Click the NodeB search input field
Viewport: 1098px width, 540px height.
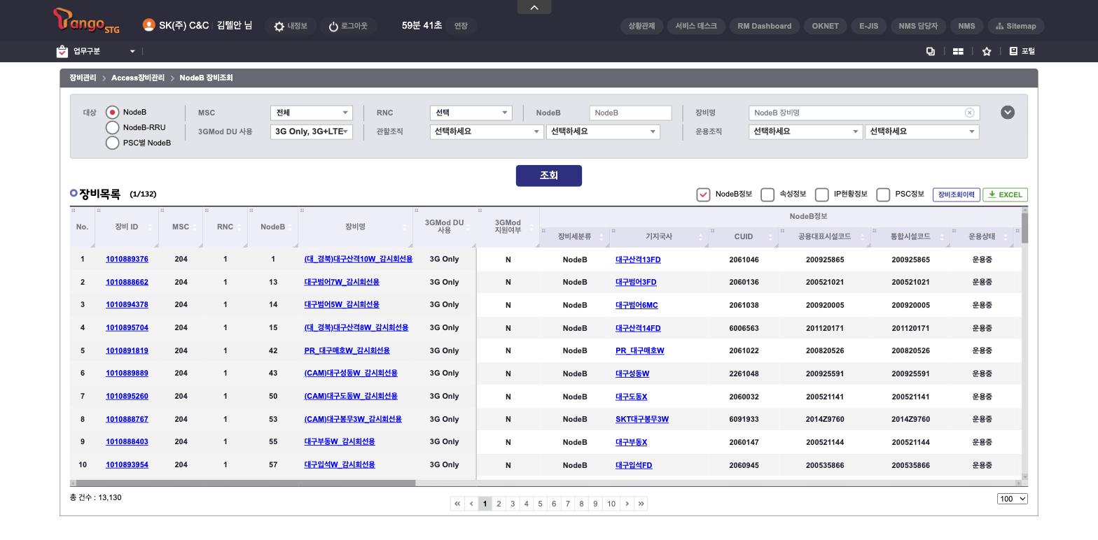pos(631,113)
